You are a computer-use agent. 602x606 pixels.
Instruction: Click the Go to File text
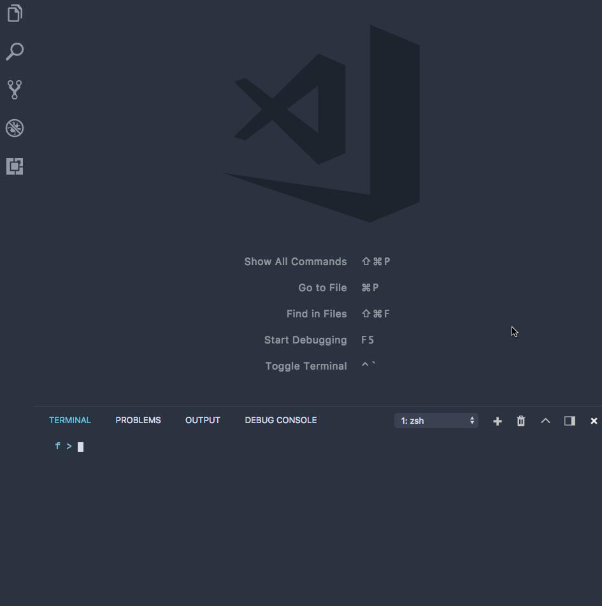point(322,288)
